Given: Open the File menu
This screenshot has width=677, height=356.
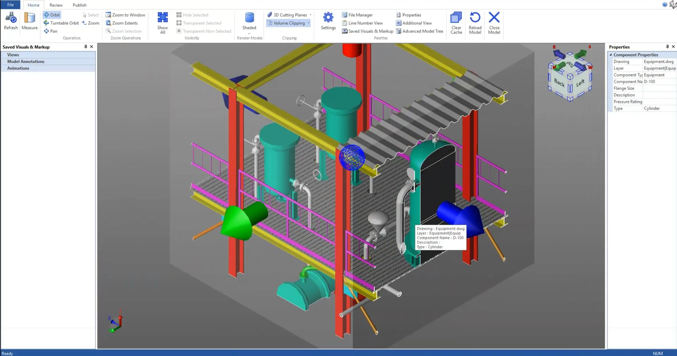Looking at the screenshot, I should click(x=10, y=5).
